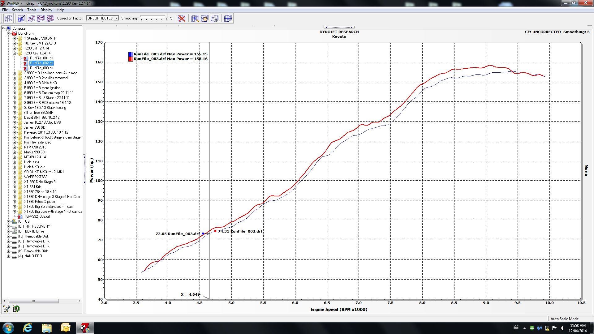
Task: Open the Display menu
Action: tap(46, 10)
